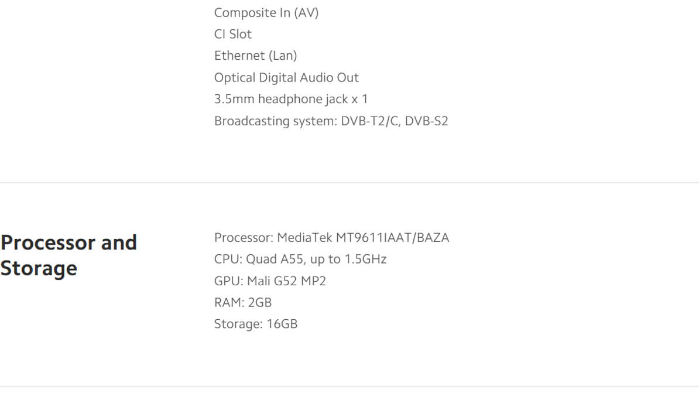Select the "CI Slot" specification line
Viewport: 699px width, 410px height.
click(x=233, y=35)
